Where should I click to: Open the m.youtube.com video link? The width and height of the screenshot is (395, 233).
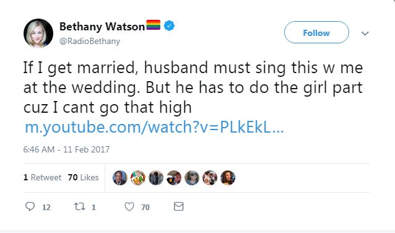click(x=154, y=127)
